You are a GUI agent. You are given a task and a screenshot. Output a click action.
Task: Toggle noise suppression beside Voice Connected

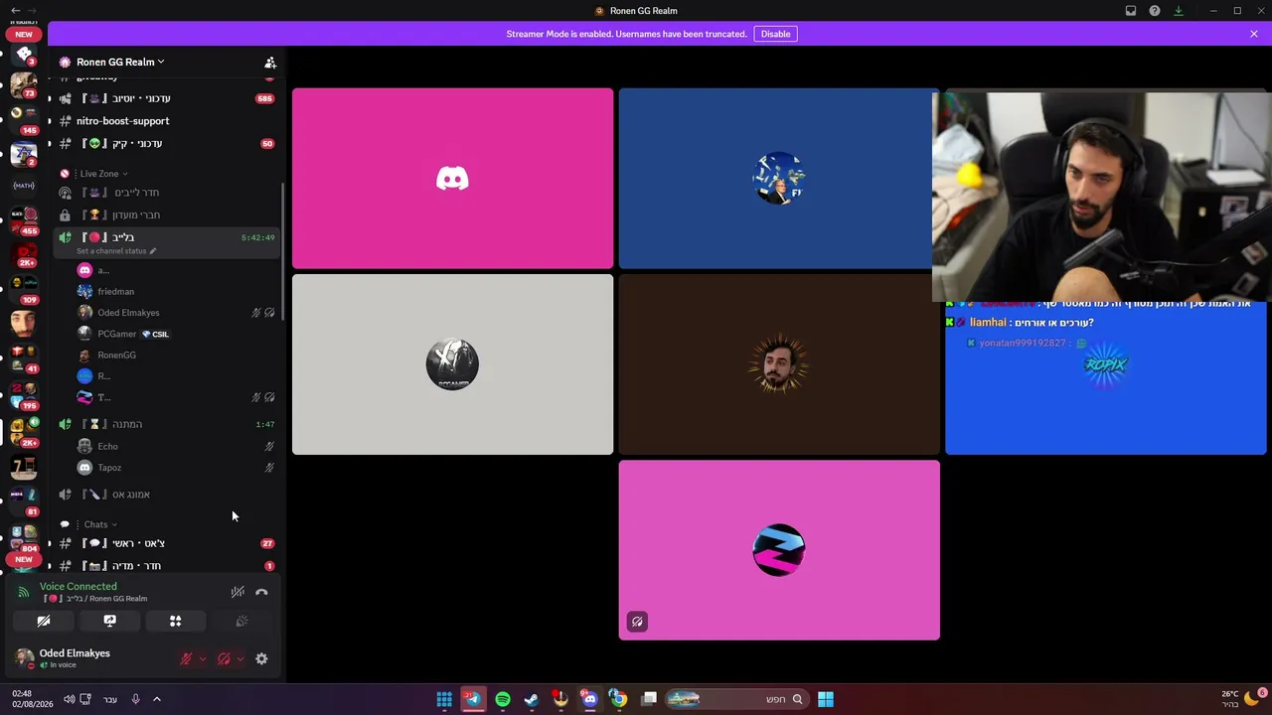pos(238,592)
